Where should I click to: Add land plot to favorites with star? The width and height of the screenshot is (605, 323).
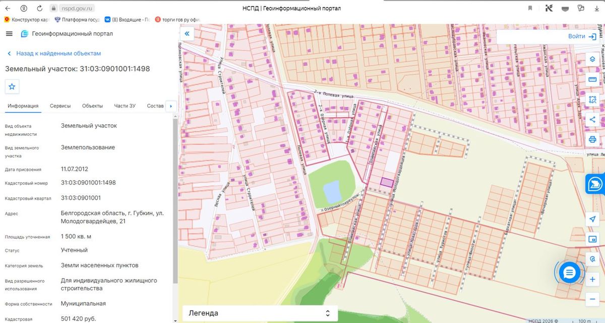tap(12, 87)
